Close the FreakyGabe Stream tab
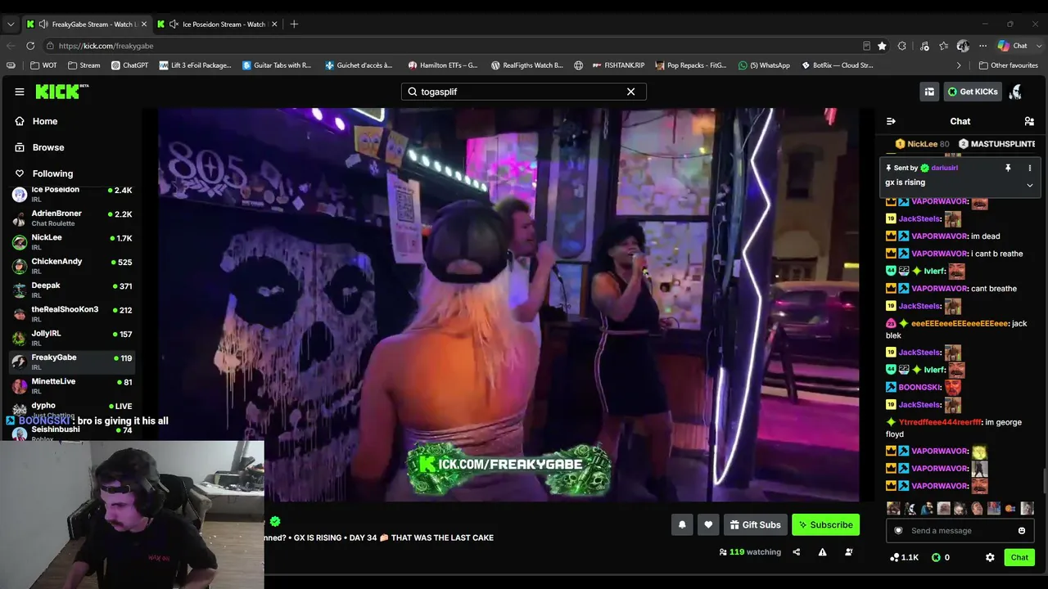The width and height of the screenshot is (1048, 589). (143, 24)
